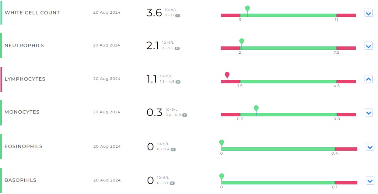Click the green pin marker on White Cell Count bar

(x=247, y=8)
